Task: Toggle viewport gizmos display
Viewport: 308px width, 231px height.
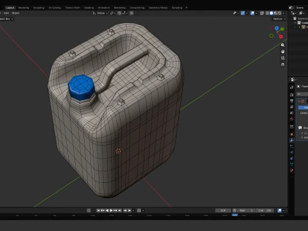Action: click(x=243, y=13)
